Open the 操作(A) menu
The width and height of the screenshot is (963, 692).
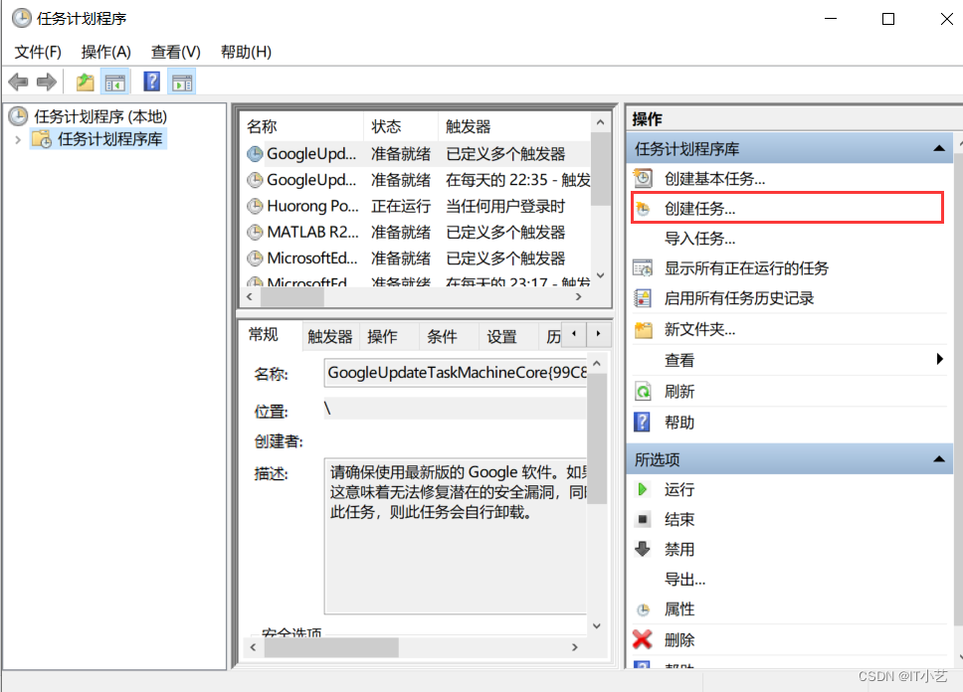pyautogui.click(x=104, y=52)
